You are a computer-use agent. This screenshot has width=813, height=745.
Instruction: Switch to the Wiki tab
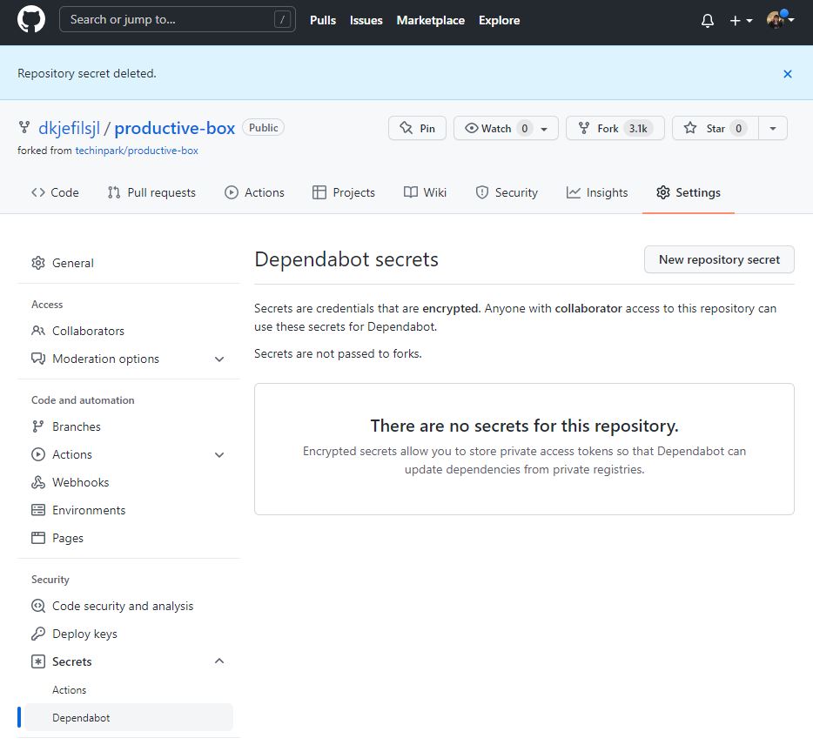(425, 192)
